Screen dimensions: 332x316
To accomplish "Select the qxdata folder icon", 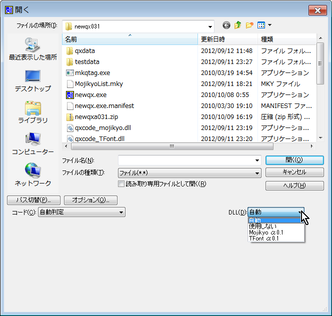I will coord(69,51).
